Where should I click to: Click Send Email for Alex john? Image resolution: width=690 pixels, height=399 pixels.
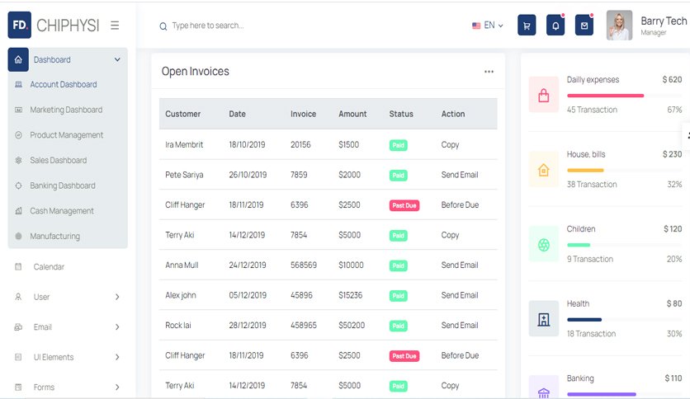[460, 295]
